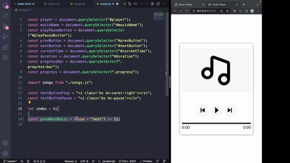The height and width of the screenshot is (163, 290).
Task: Go forward in the browser
Action: point(181,11)
